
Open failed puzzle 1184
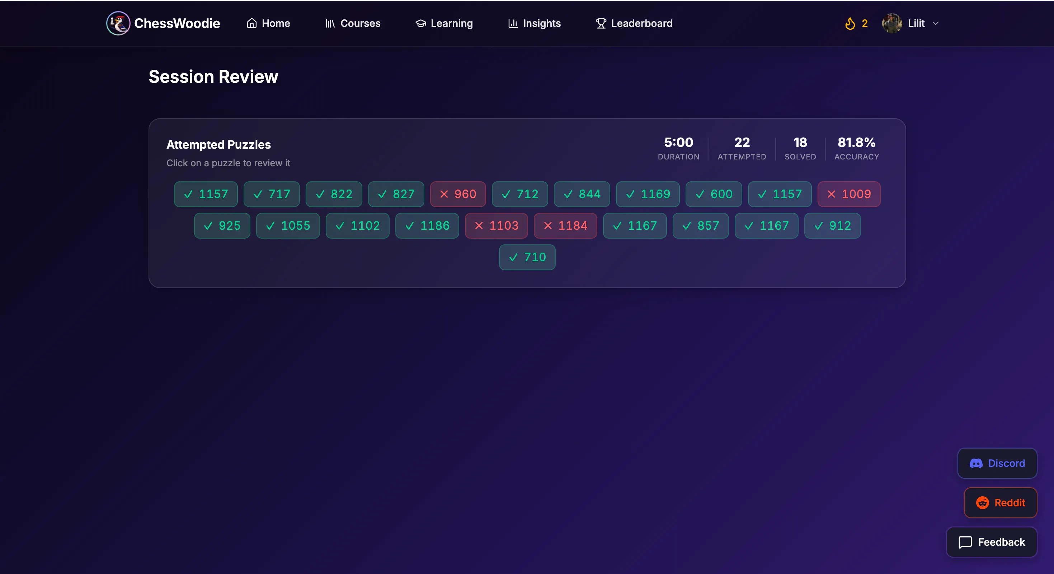(x=565, y=225)
